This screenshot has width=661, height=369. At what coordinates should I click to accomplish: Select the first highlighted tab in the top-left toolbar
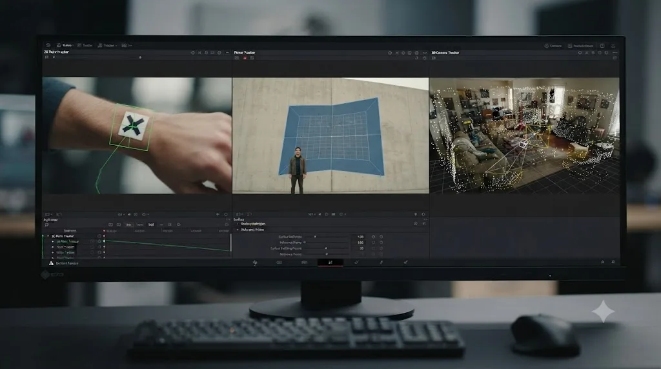point(65,45)
